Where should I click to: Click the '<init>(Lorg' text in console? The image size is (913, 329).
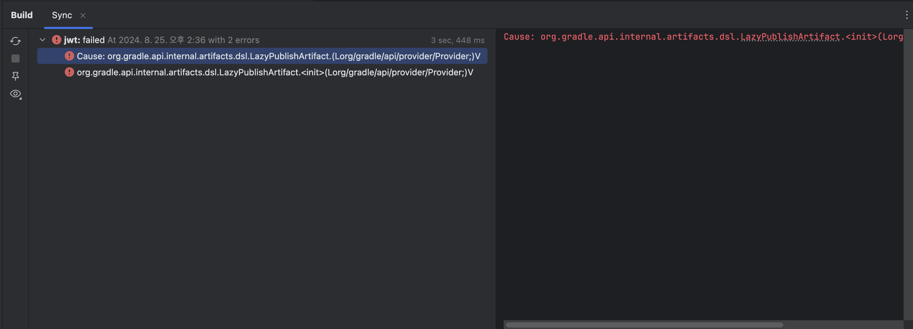tap(874, 37)
